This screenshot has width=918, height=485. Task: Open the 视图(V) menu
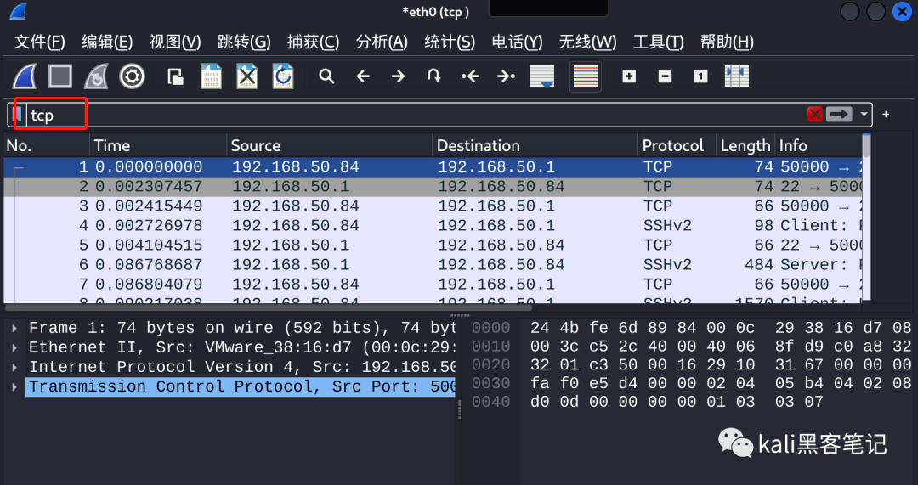[175, 42]
